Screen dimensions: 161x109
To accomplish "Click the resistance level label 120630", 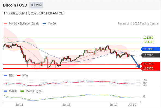I will 148,42.
